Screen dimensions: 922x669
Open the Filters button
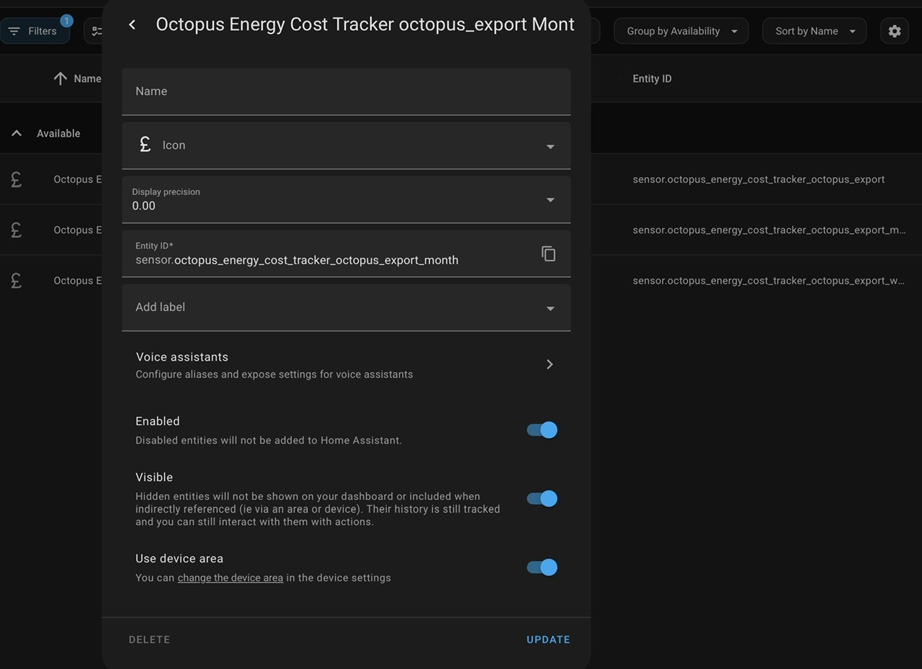tap(35, 31)
